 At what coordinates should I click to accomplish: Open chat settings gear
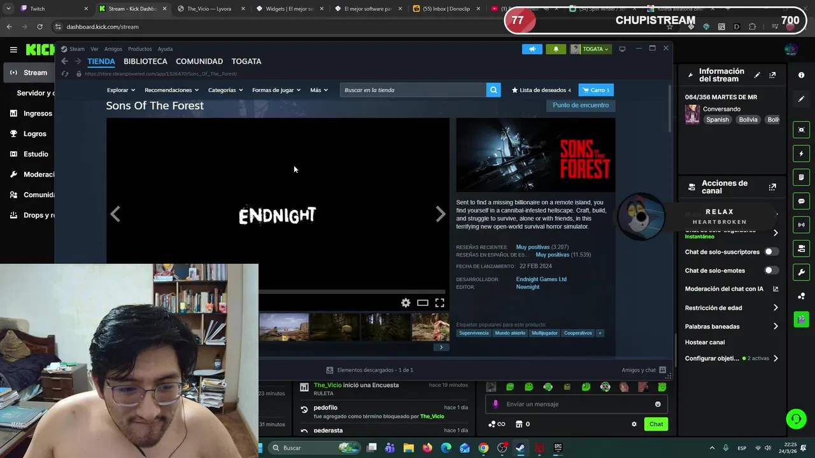[x=634, y=424]
